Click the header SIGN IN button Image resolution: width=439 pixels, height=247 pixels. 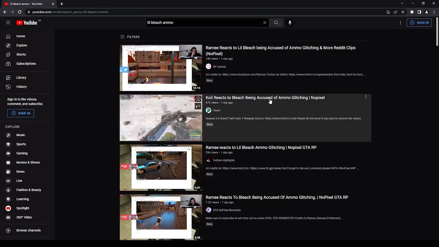tap(419, 23)
